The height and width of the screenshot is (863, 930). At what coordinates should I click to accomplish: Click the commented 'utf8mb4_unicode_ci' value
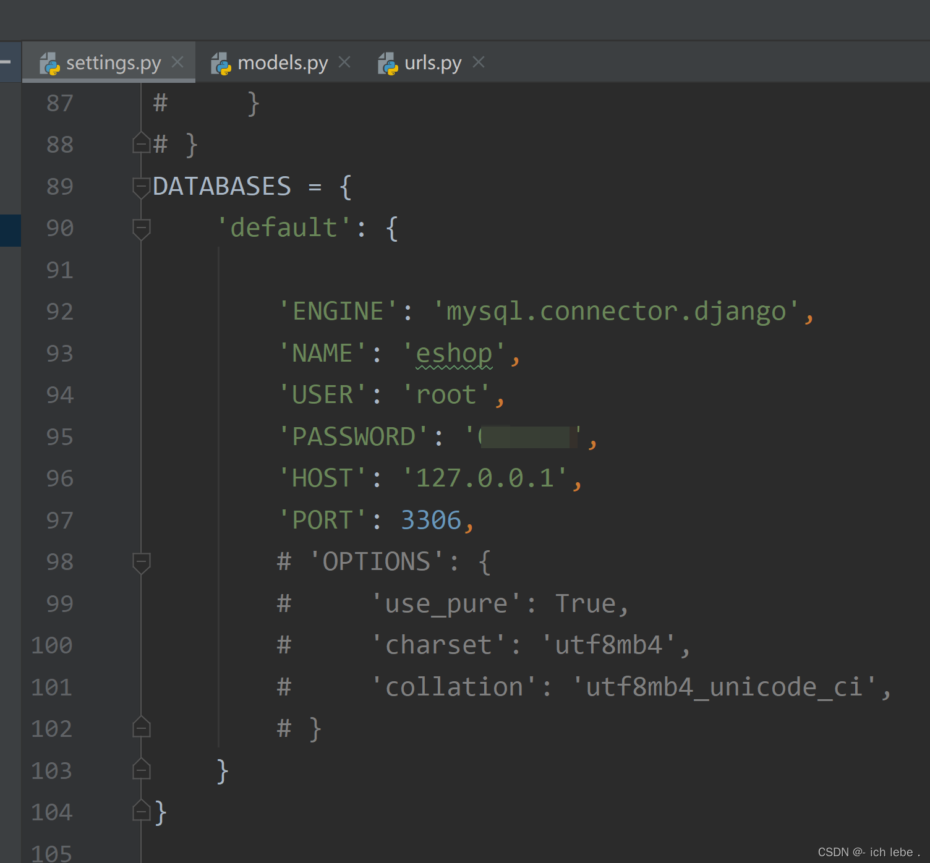coord(724,687)
